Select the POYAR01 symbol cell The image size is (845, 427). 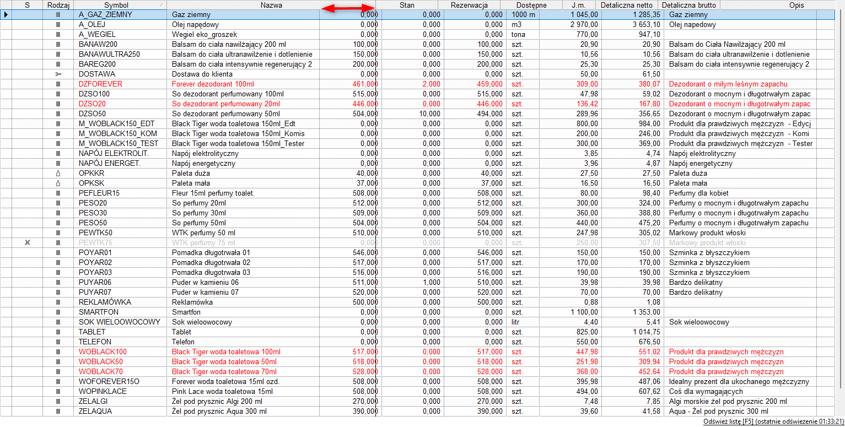pos(121,252)
